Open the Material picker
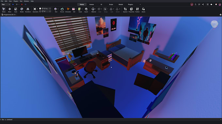Screen dimensions: 222x124 click(x=93, y=9)
